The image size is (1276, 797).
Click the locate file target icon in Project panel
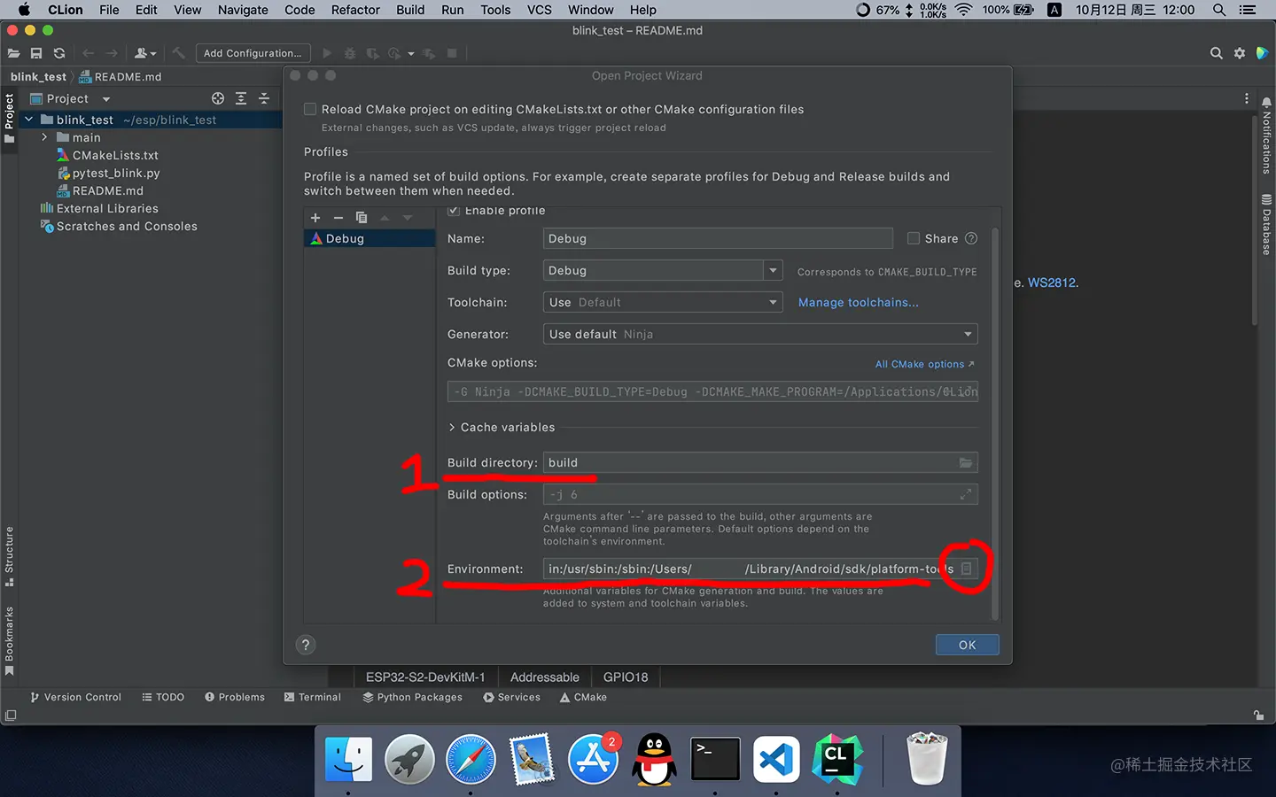click(218, 98)
